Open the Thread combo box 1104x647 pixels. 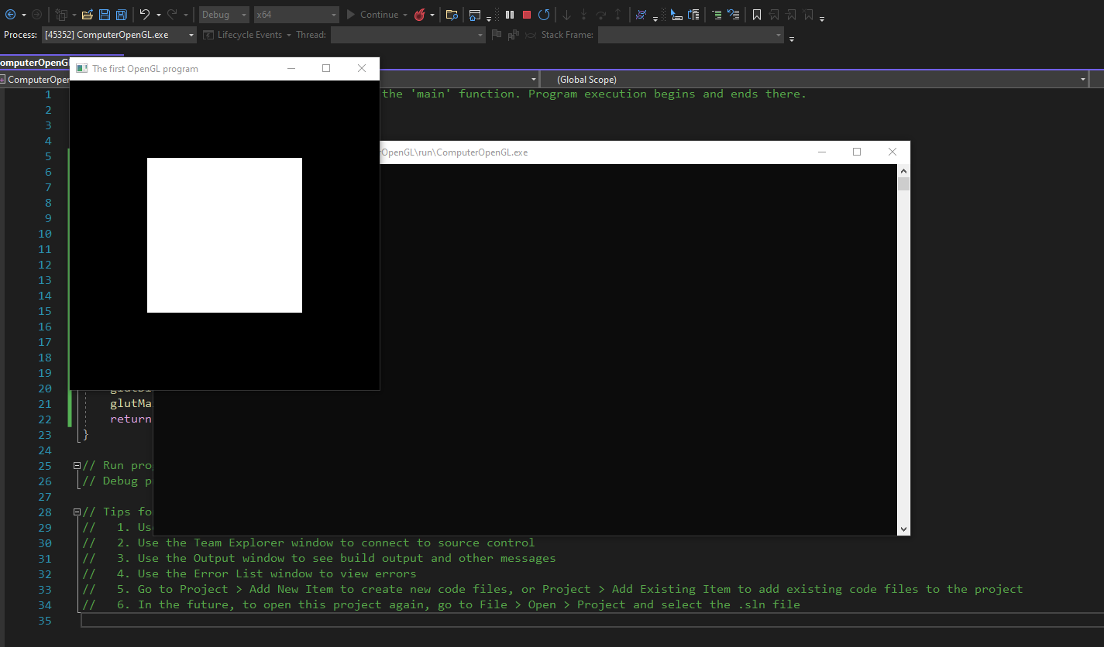tap(408, 35)
